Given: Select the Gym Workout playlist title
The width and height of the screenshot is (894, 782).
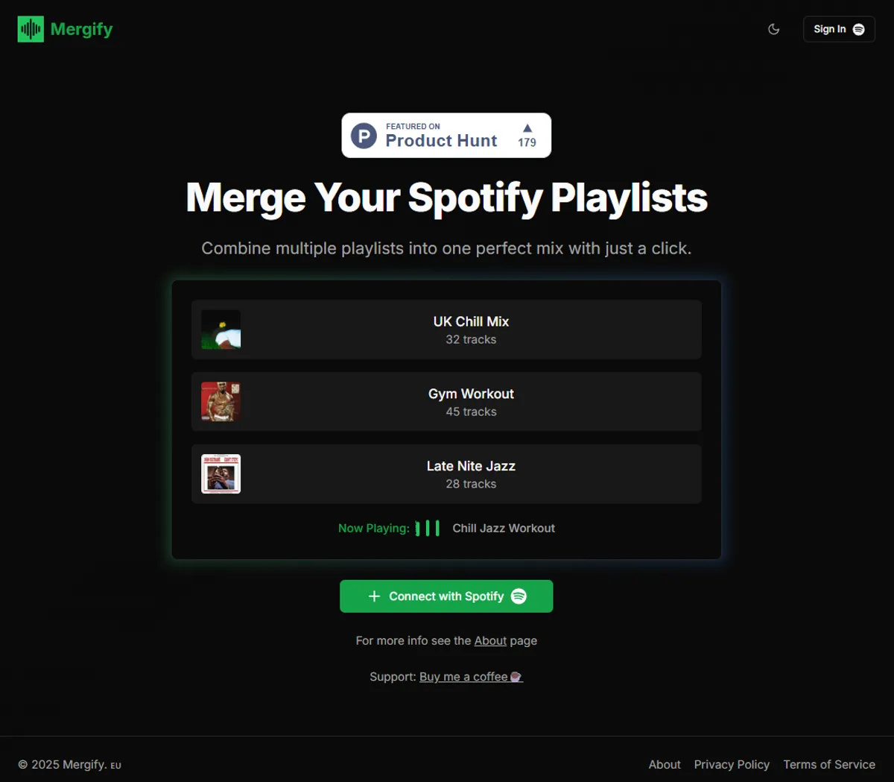Looking at the screenshot, I should [x=471, y=394].
